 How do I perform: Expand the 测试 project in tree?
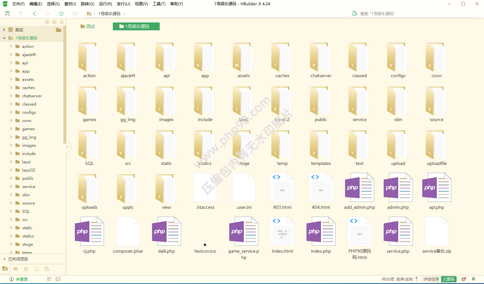(x=4, y=30)
